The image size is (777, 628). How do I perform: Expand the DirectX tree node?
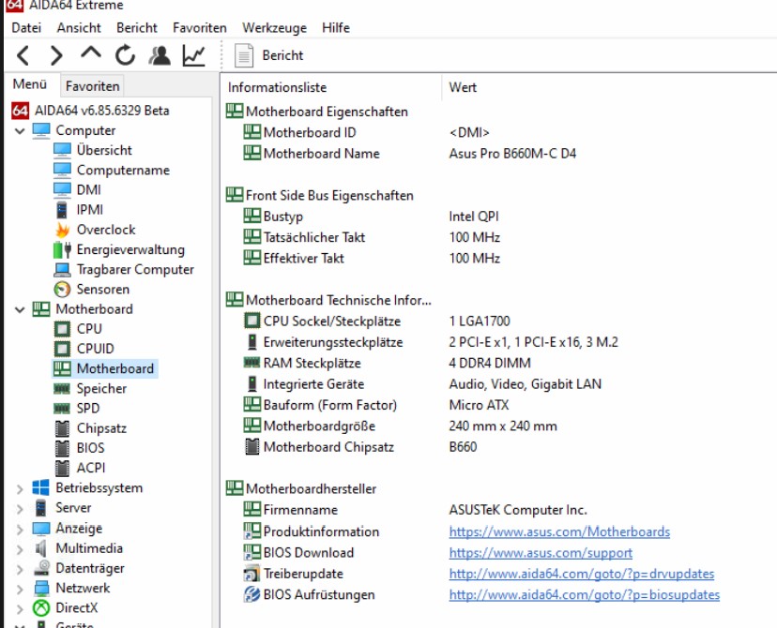[20, 608]
